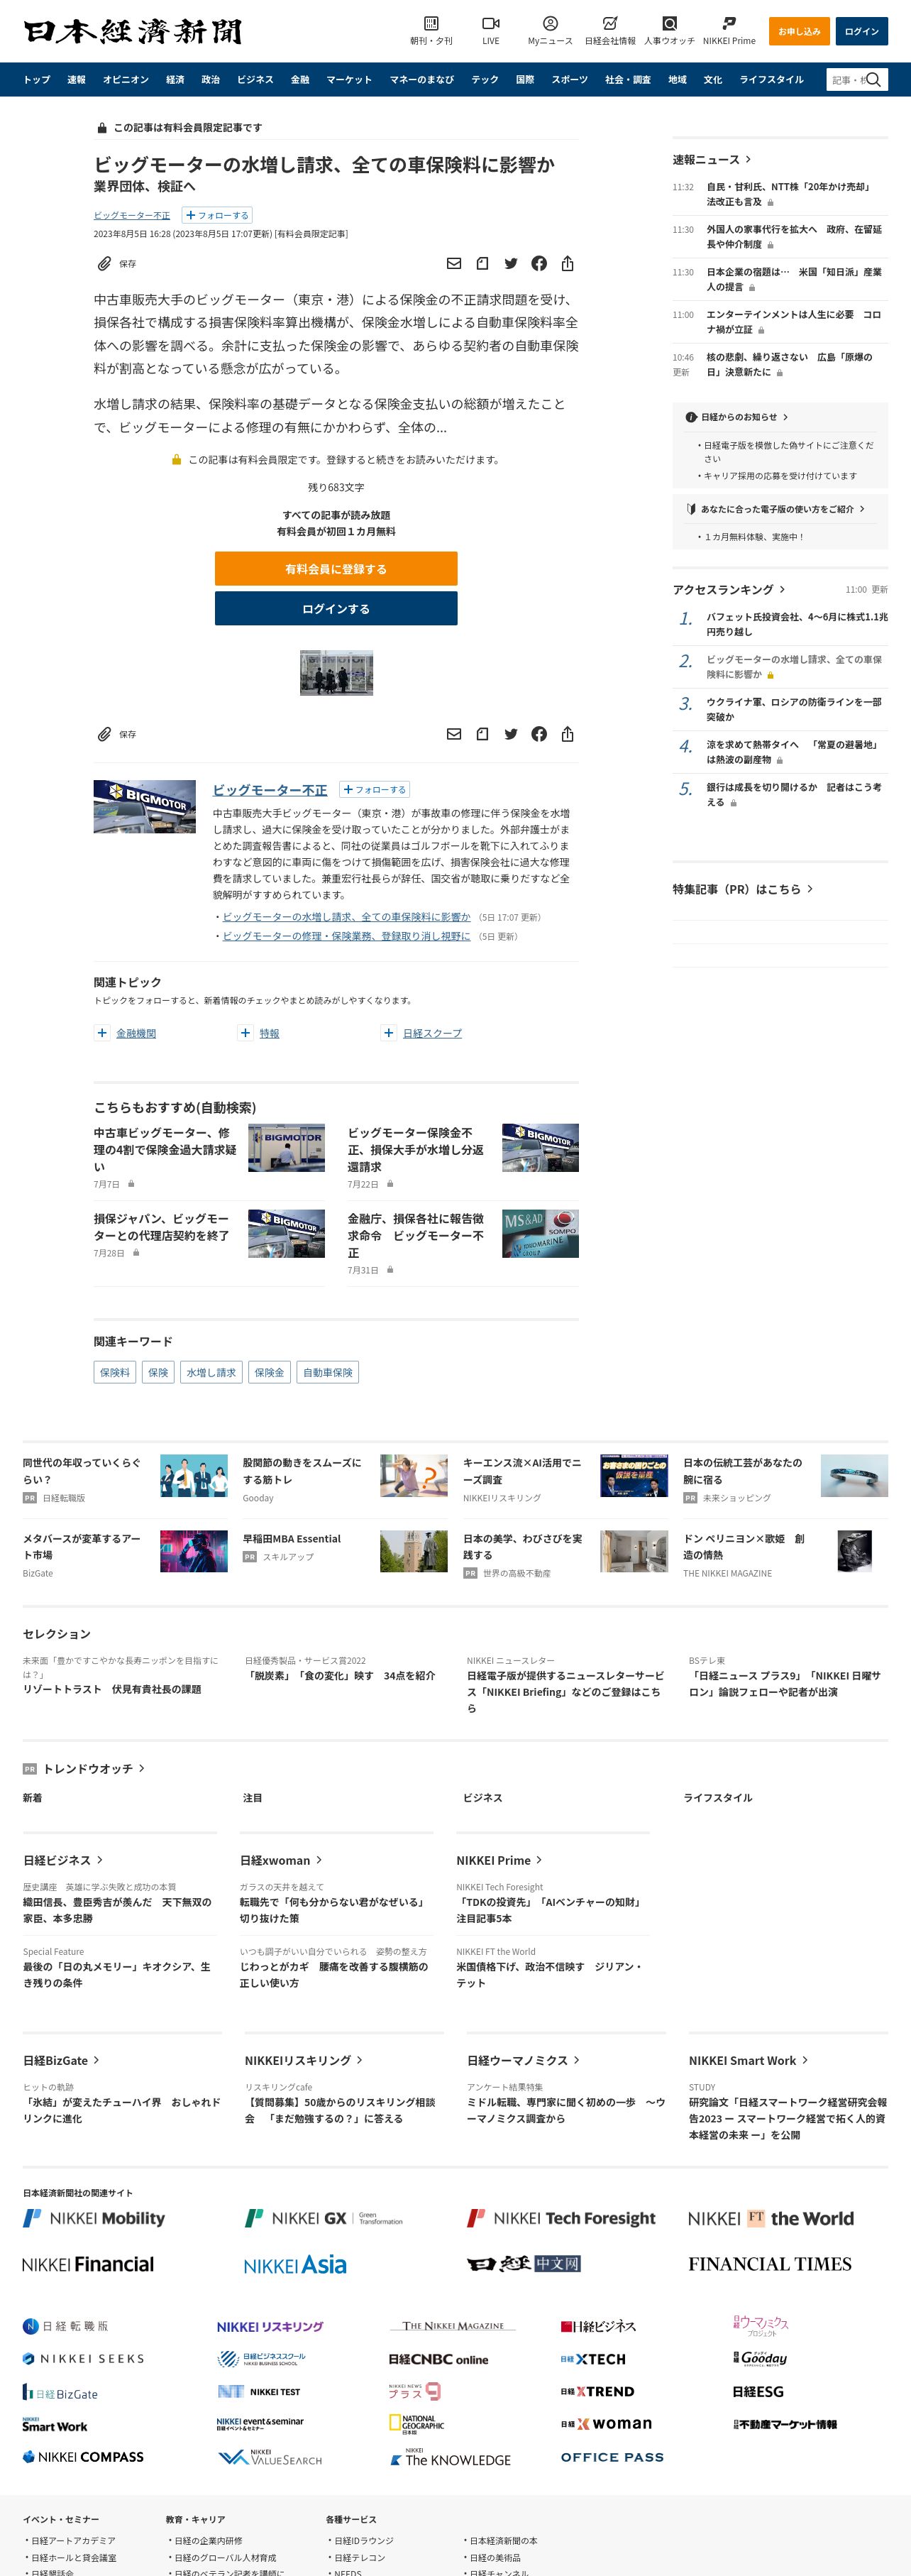Open news item 自民・甘利氏、NTT株
The width and height of the screenshot is (911, 2576).
pos(788,194)
